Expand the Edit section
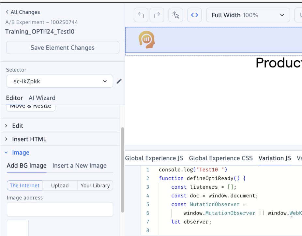Image resolution: width=302 pixels, height=236 pixels. click(x=18, y=126)
